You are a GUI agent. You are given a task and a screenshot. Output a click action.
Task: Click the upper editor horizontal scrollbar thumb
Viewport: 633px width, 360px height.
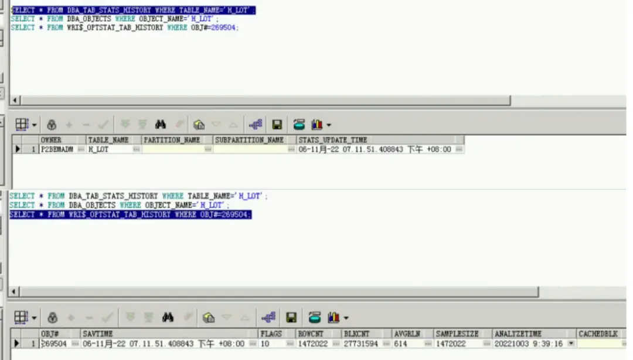(266, 100)
